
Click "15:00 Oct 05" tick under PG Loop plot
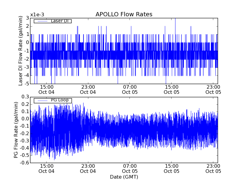pyautogui.click(x=172, y=169)
